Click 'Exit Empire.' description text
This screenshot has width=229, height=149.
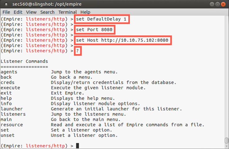(x=67, y=93)
